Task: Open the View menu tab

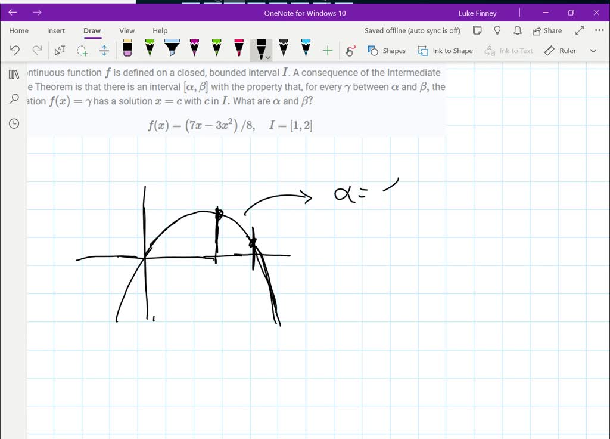Action: [126, 30]
